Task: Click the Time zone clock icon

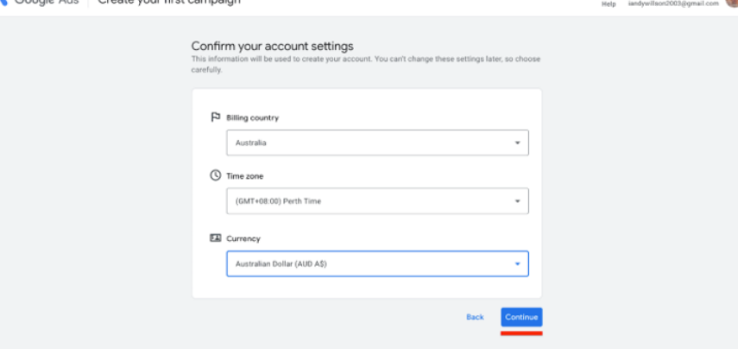Action: 215,175
